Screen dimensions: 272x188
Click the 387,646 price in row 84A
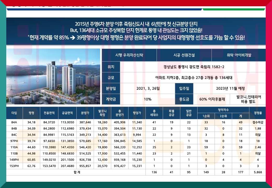(x=85, y=122)
